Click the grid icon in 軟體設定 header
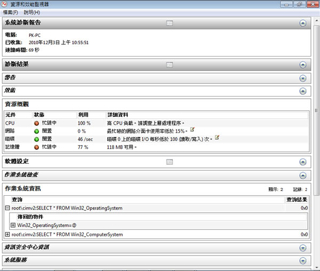 170,162
